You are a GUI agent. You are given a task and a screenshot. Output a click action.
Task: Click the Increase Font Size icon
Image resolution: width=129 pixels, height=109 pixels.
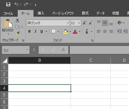tap(84, 23)
